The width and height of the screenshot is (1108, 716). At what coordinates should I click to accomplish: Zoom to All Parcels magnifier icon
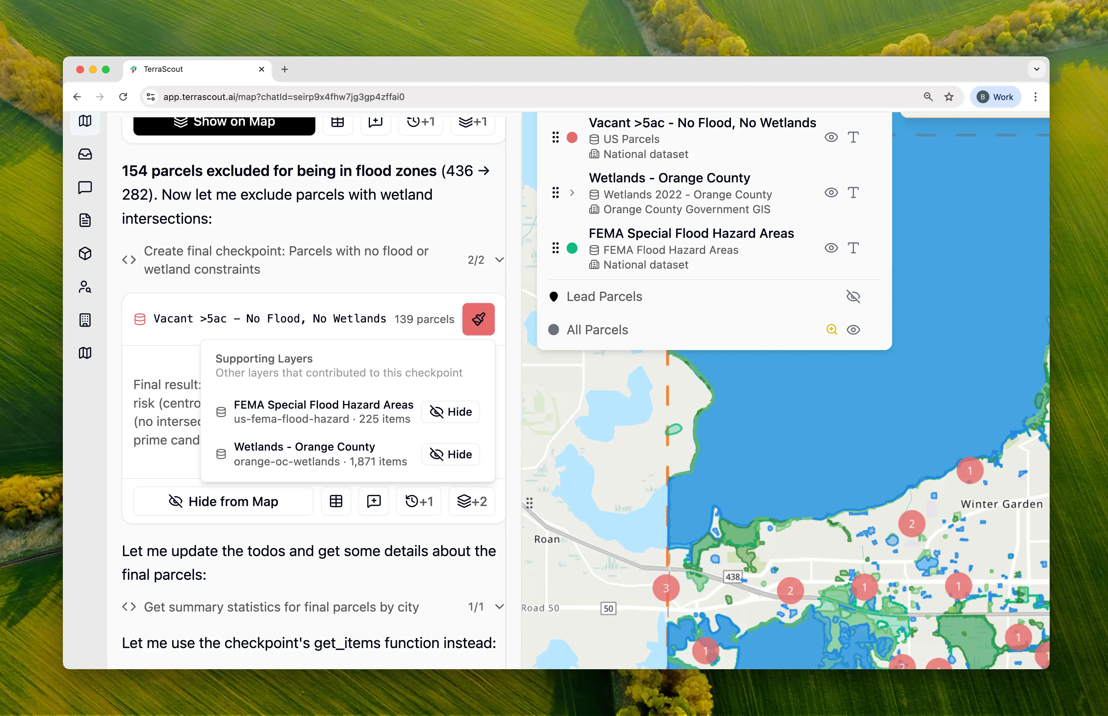(x=831, y=330)
